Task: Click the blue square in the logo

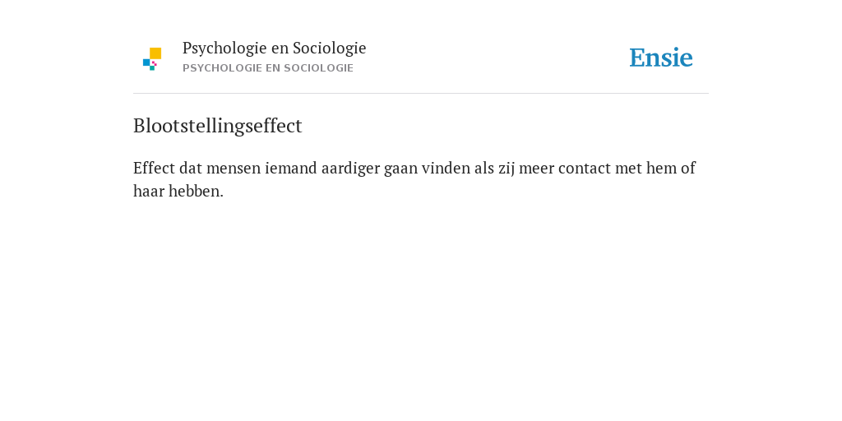Action: click(x=146, y=62)
